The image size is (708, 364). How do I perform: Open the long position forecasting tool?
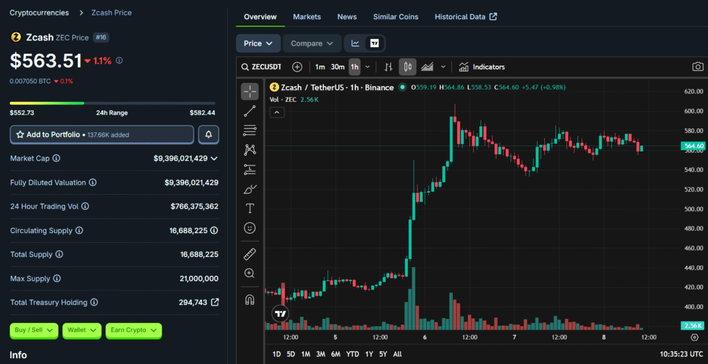point(250,169)
